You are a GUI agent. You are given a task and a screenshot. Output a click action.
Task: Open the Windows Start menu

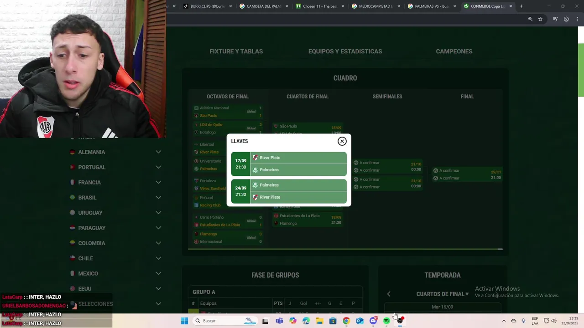click(184, 321)
